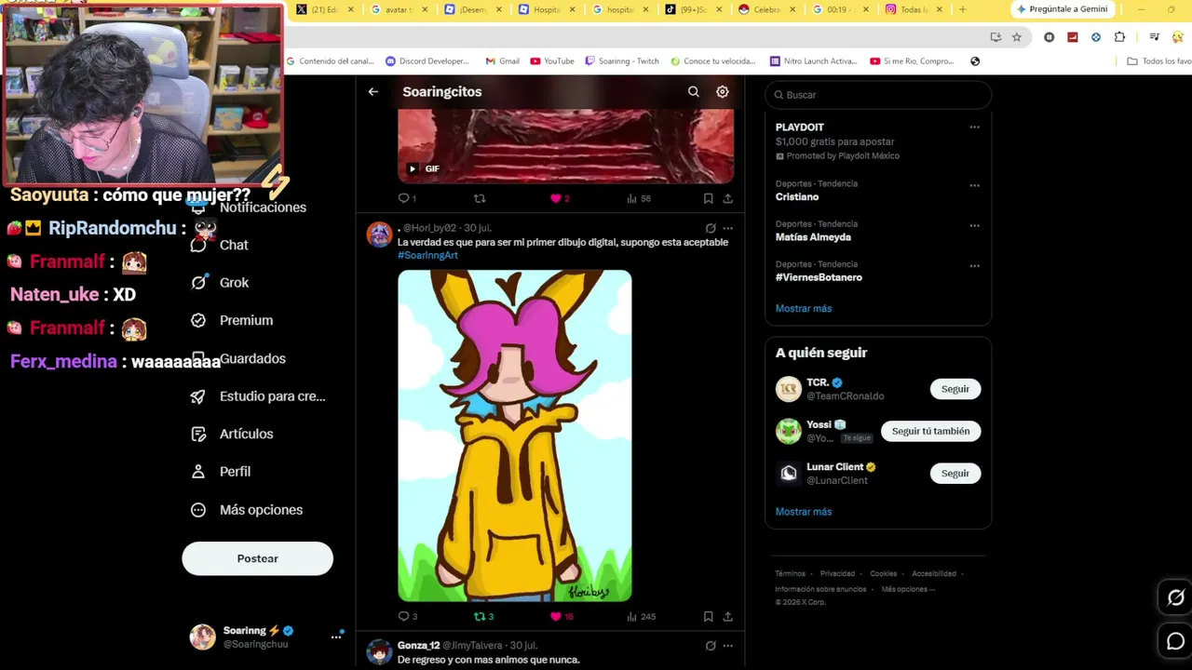
Task: Open more options for the @Hori_by02 post
Action: tap(727, 228)
